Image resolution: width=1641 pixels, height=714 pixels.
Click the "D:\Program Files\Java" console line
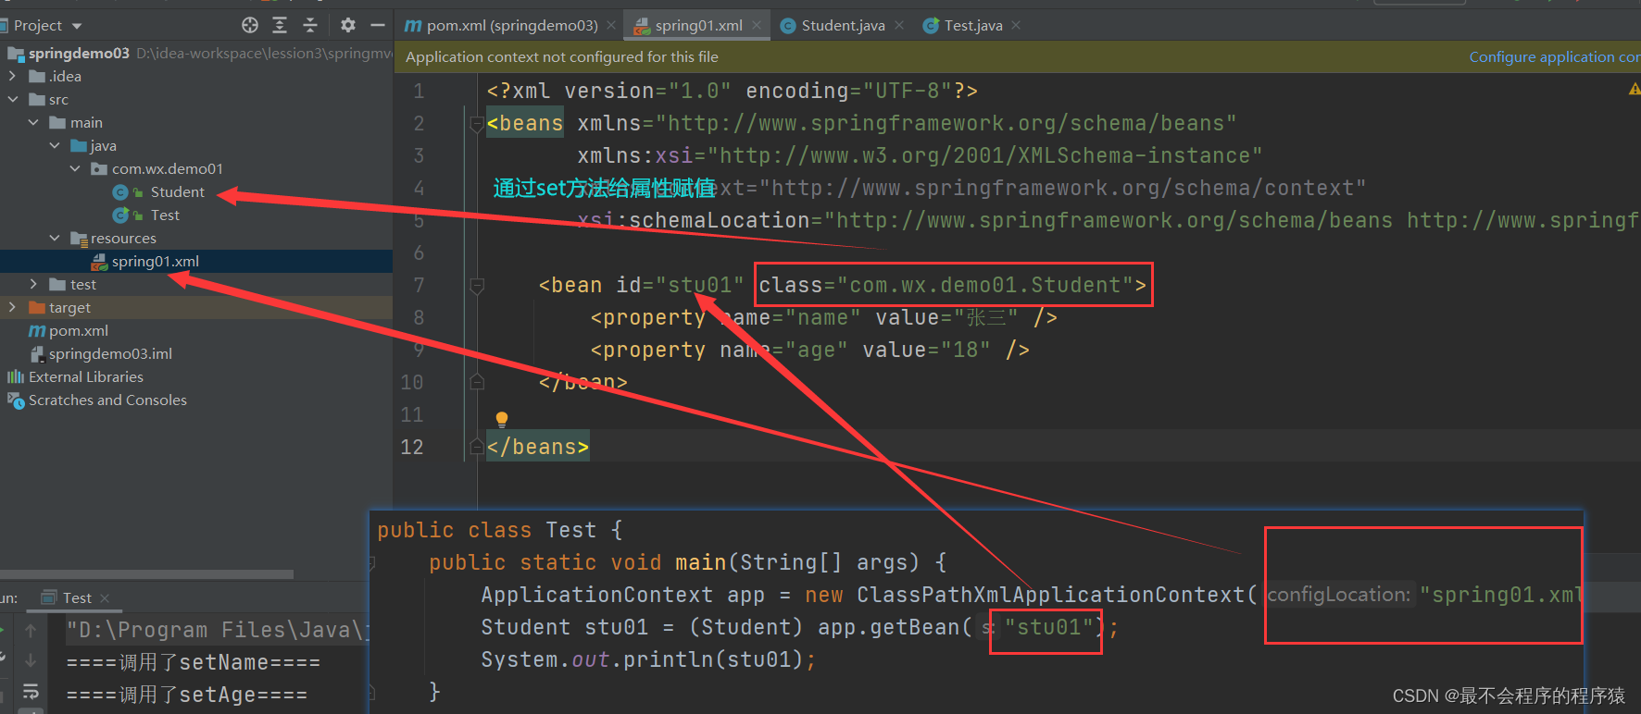tap(217, 631)
